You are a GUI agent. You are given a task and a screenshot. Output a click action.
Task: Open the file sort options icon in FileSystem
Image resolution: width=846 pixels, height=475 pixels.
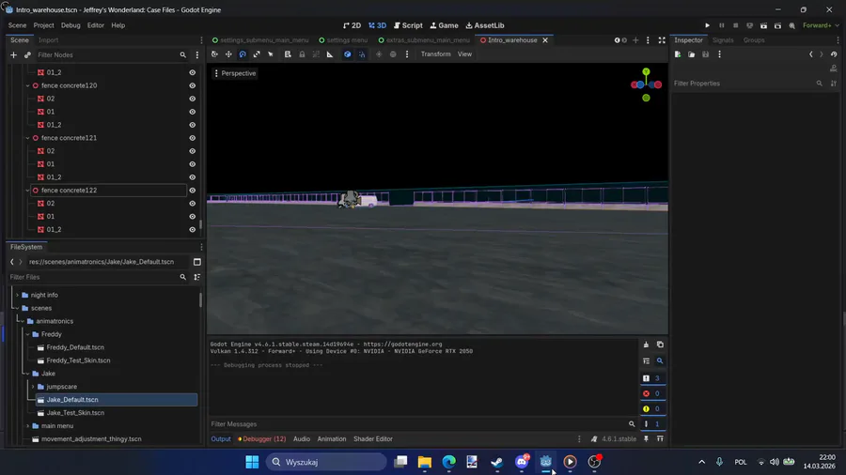click(197, 277)
